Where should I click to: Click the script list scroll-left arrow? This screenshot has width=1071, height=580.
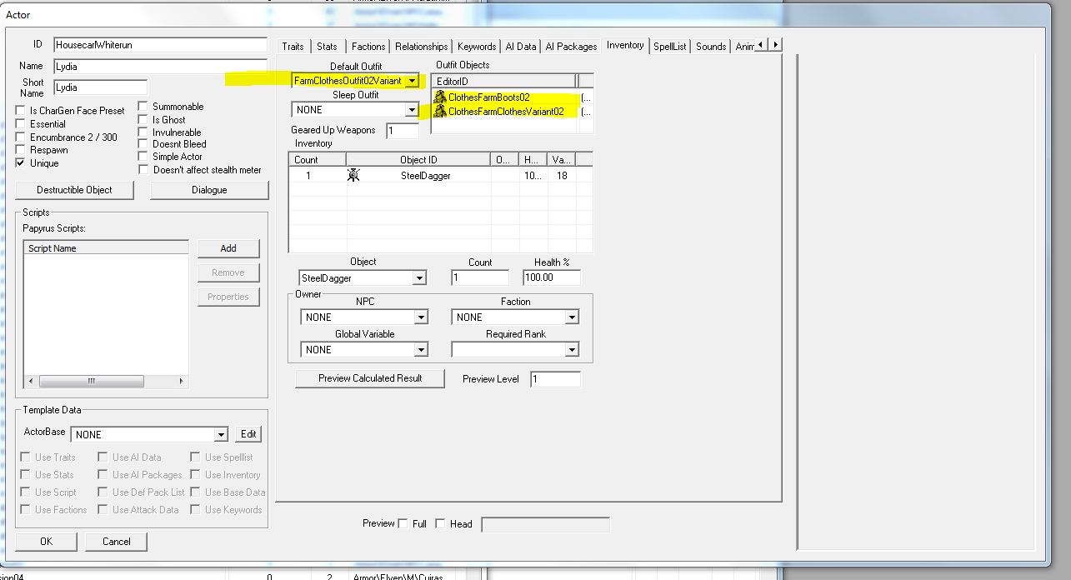(x=32, y=381)
